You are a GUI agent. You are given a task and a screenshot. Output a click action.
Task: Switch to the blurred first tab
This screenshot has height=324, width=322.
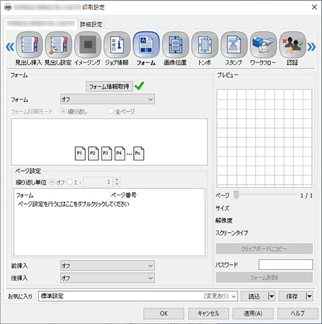point(40,24)
